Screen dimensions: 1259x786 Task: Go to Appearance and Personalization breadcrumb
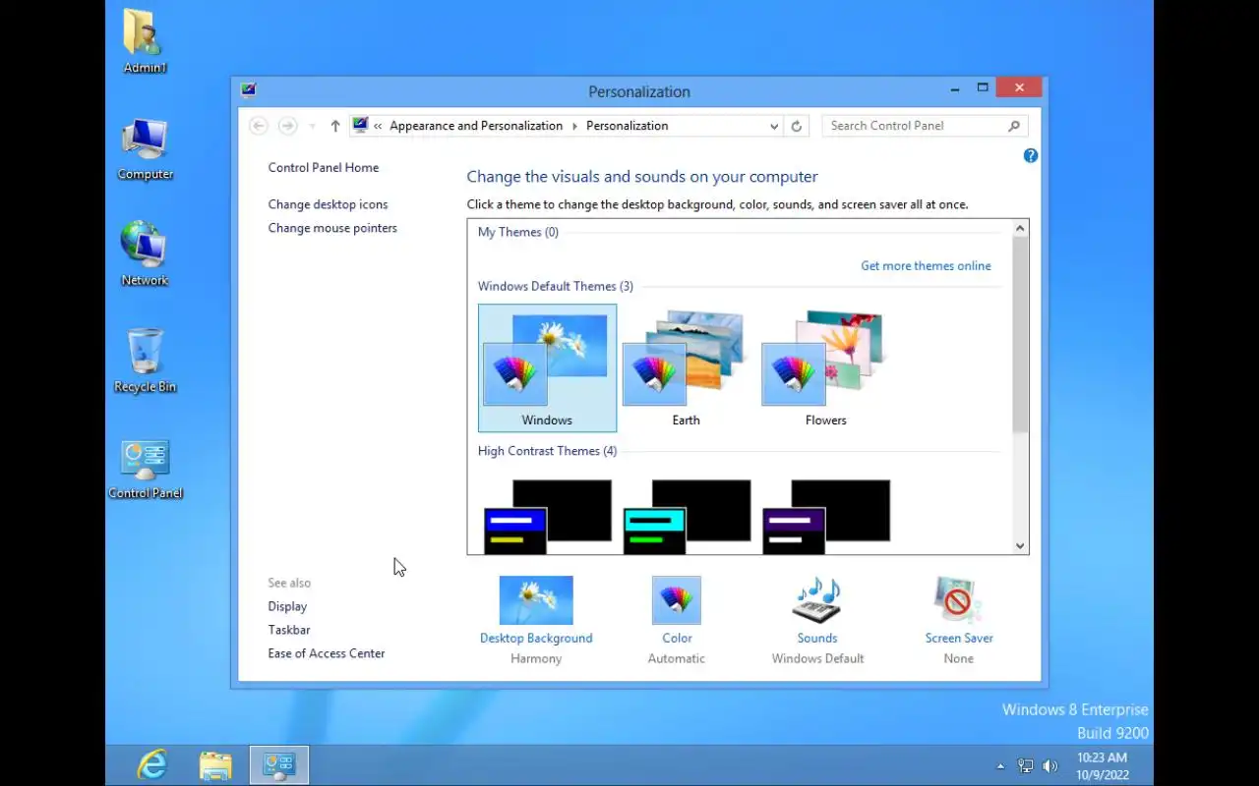[x=476, y=126]
